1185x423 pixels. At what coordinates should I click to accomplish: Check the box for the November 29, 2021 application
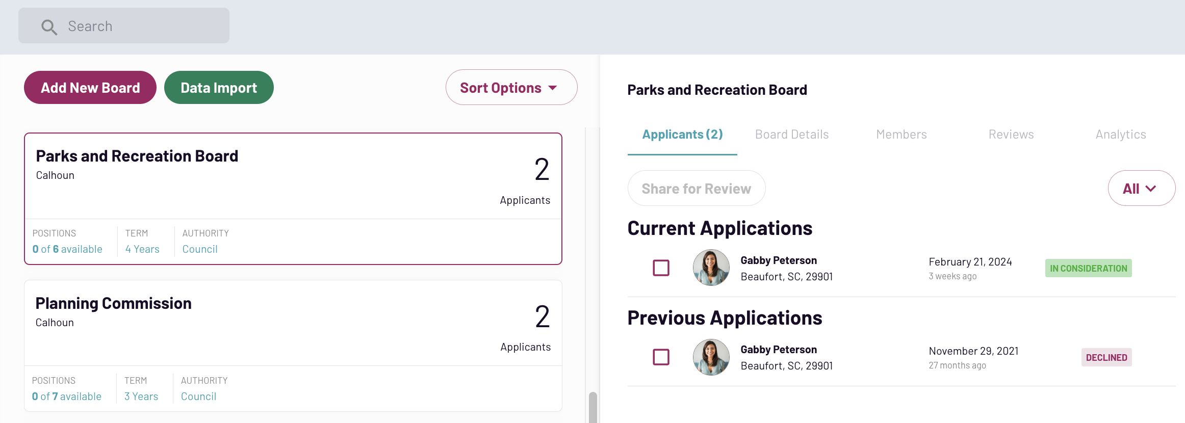(x=661, y=357)
